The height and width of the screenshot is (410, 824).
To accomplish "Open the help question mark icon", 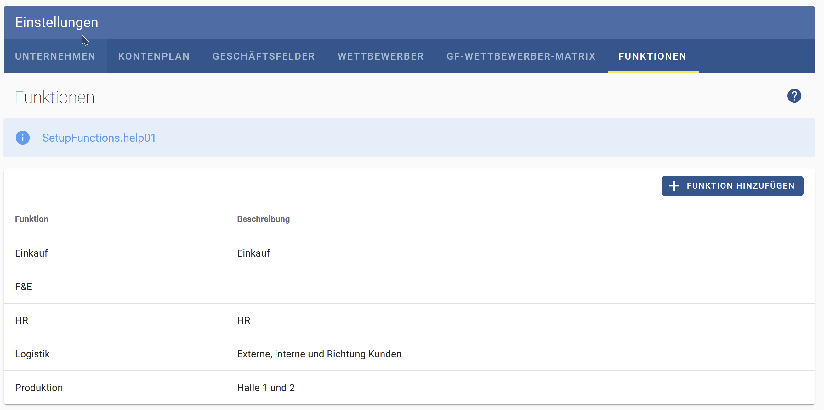I will click(794, 96).
